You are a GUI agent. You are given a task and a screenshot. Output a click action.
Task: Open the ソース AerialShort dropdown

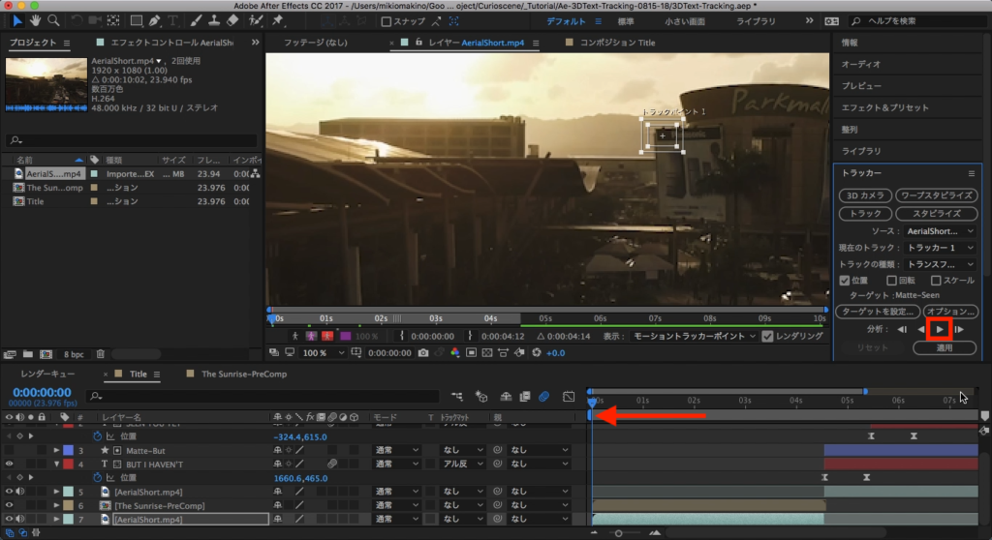pyautogui.click(x=940, y=231)
